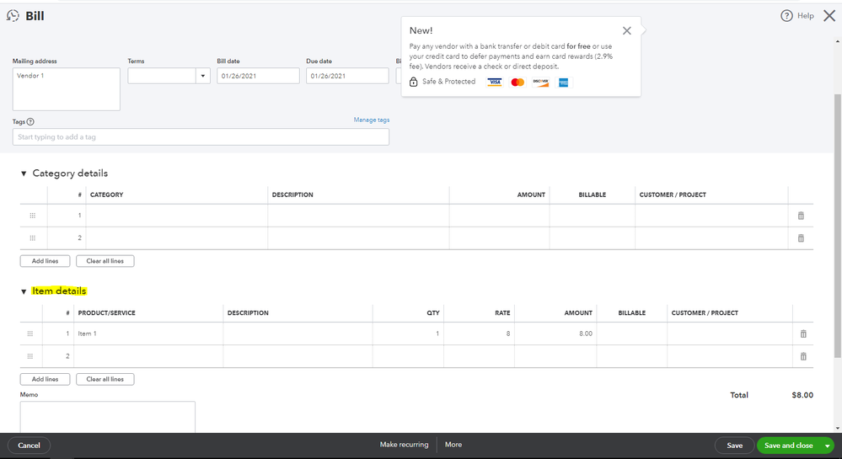Click vertical scrollbar thumb
Screen dimensions: 842x459
tap(837, 226)
